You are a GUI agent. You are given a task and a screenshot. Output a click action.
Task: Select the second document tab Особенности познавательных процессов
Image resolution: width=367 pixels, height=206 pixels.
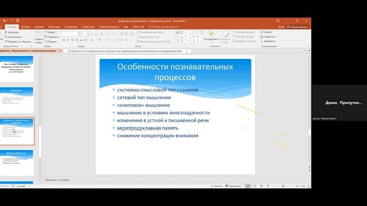[x=124, y=51]
